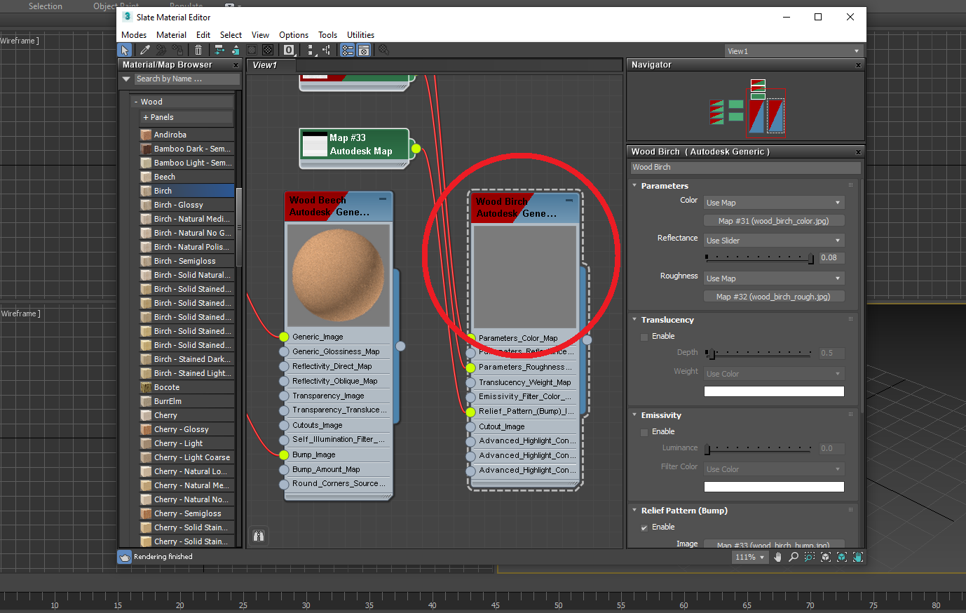Open the Reflectance Use Slider dropdown

coord(773,240)
